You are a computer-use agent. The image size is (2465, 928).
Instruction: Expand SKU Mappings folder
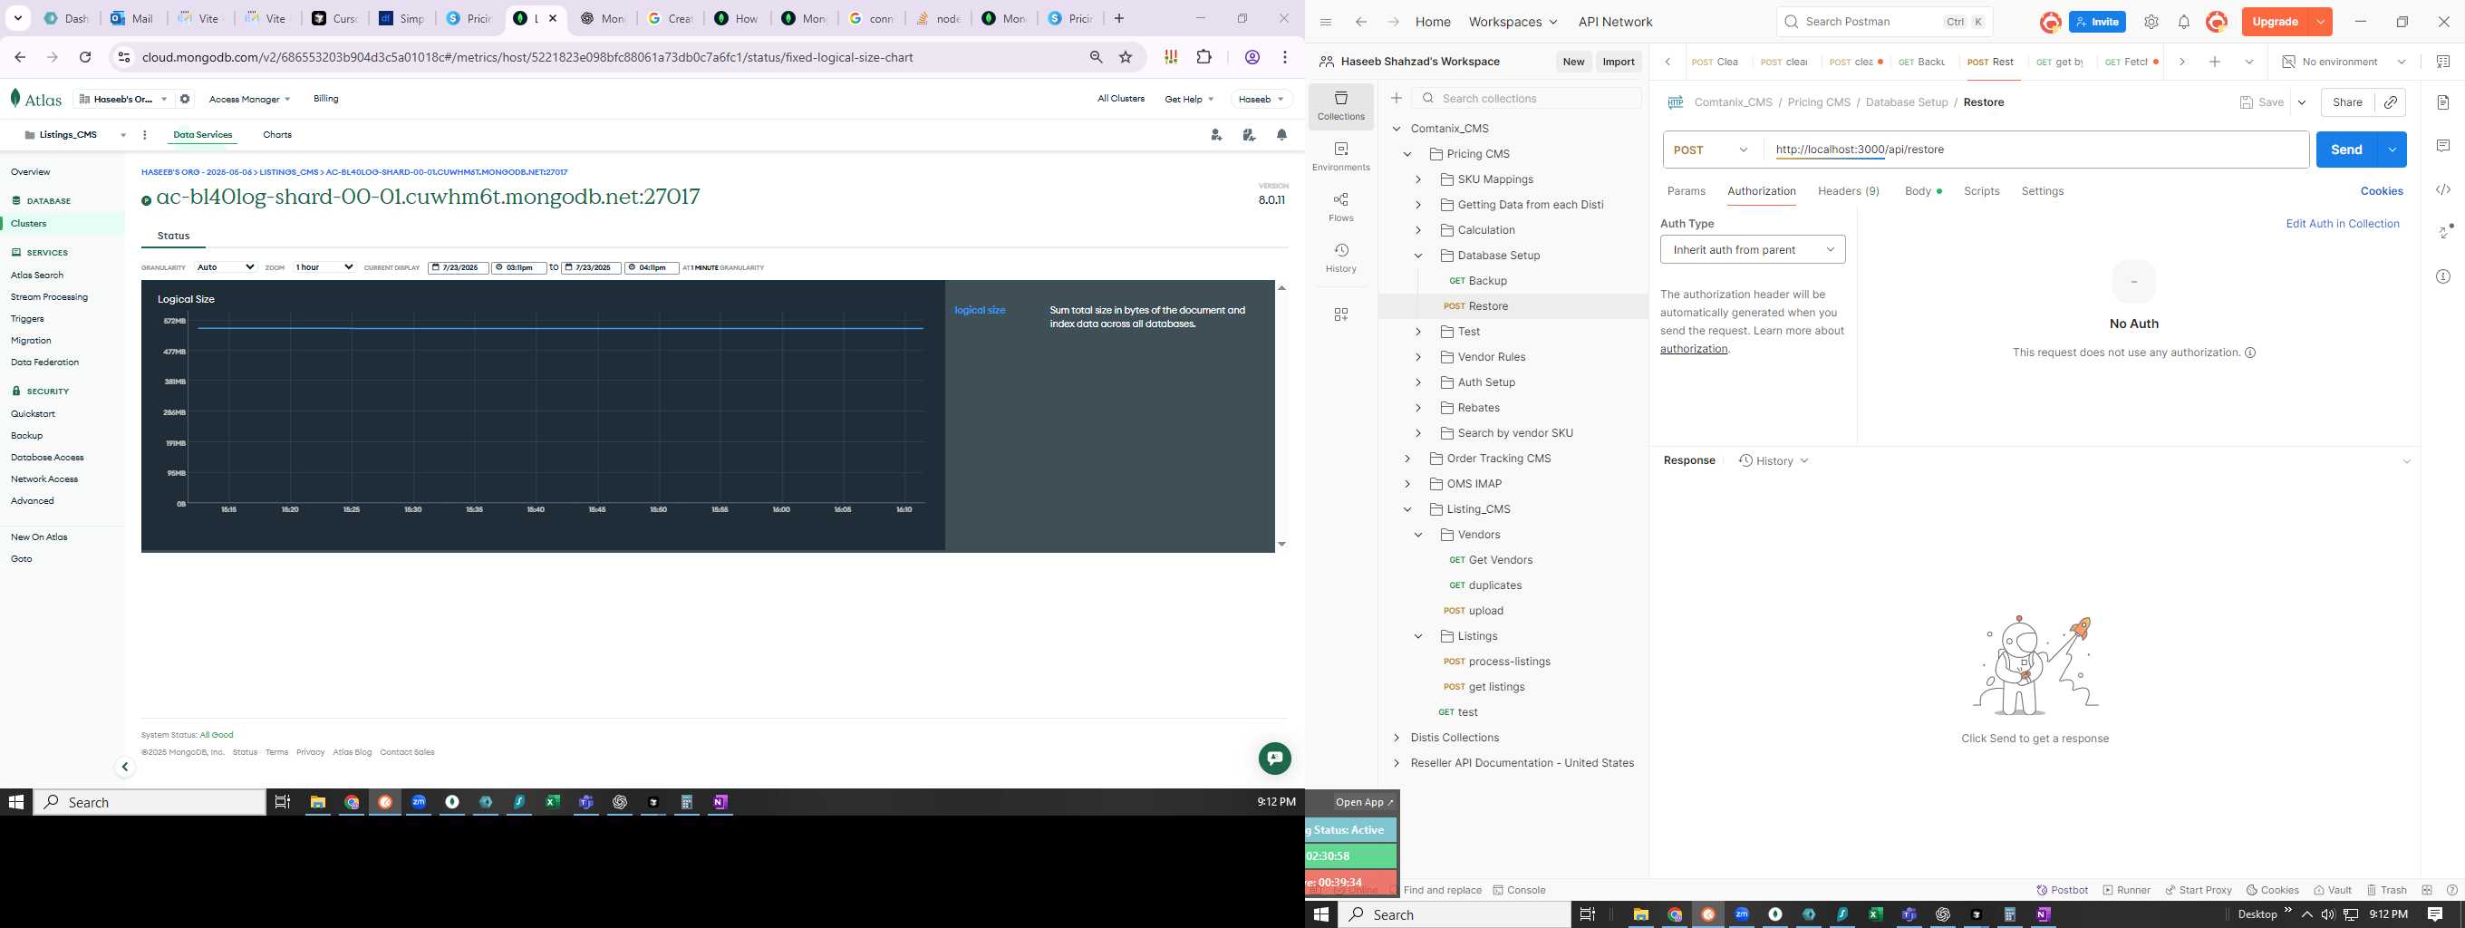point(1418,179)
